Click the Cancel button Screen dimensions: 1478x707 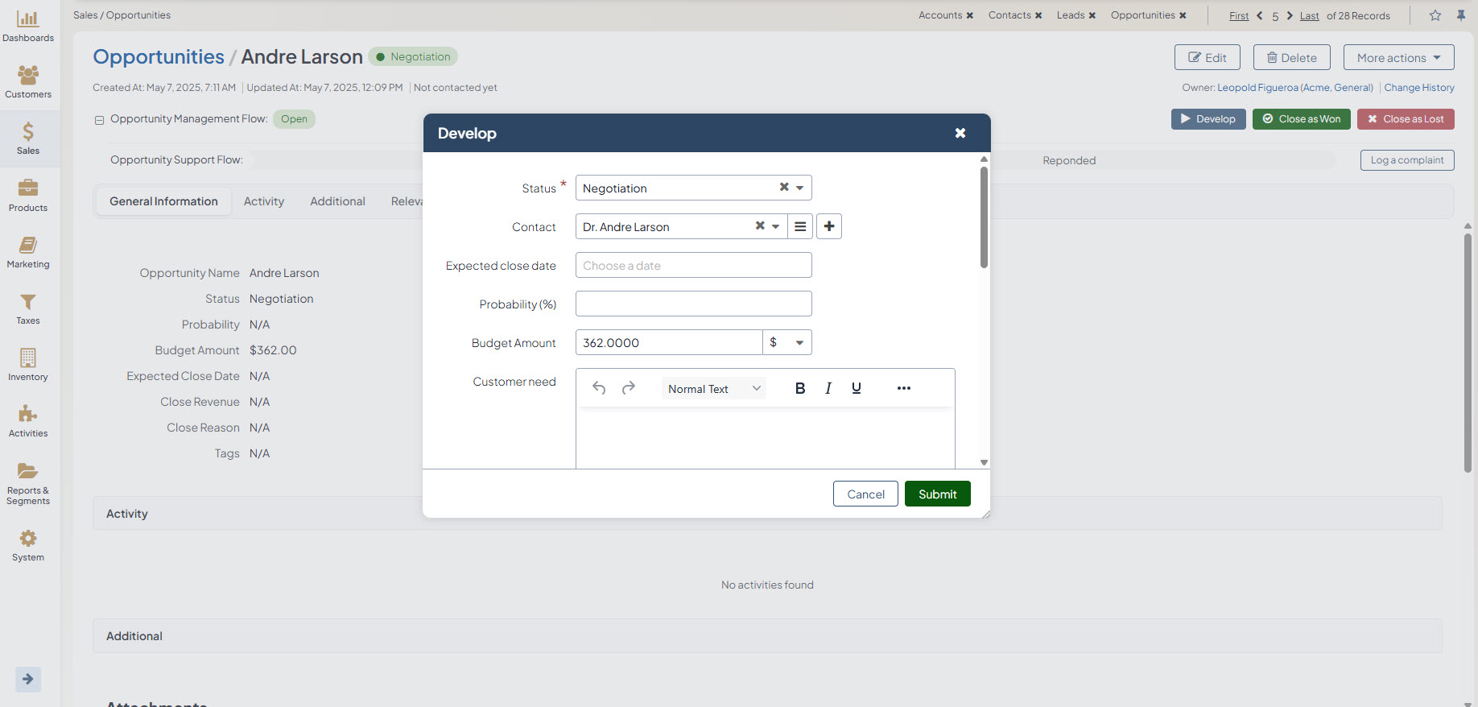[865, 494]
